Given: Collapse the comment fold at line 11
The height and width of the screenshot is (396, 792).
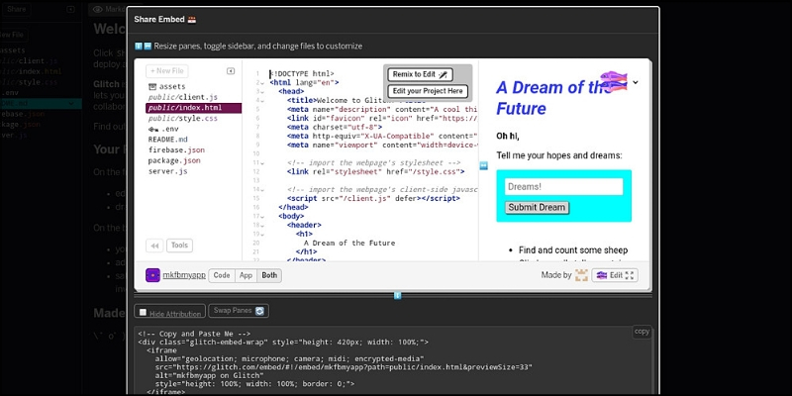Looking at the screenshot, I should (262, 162).
